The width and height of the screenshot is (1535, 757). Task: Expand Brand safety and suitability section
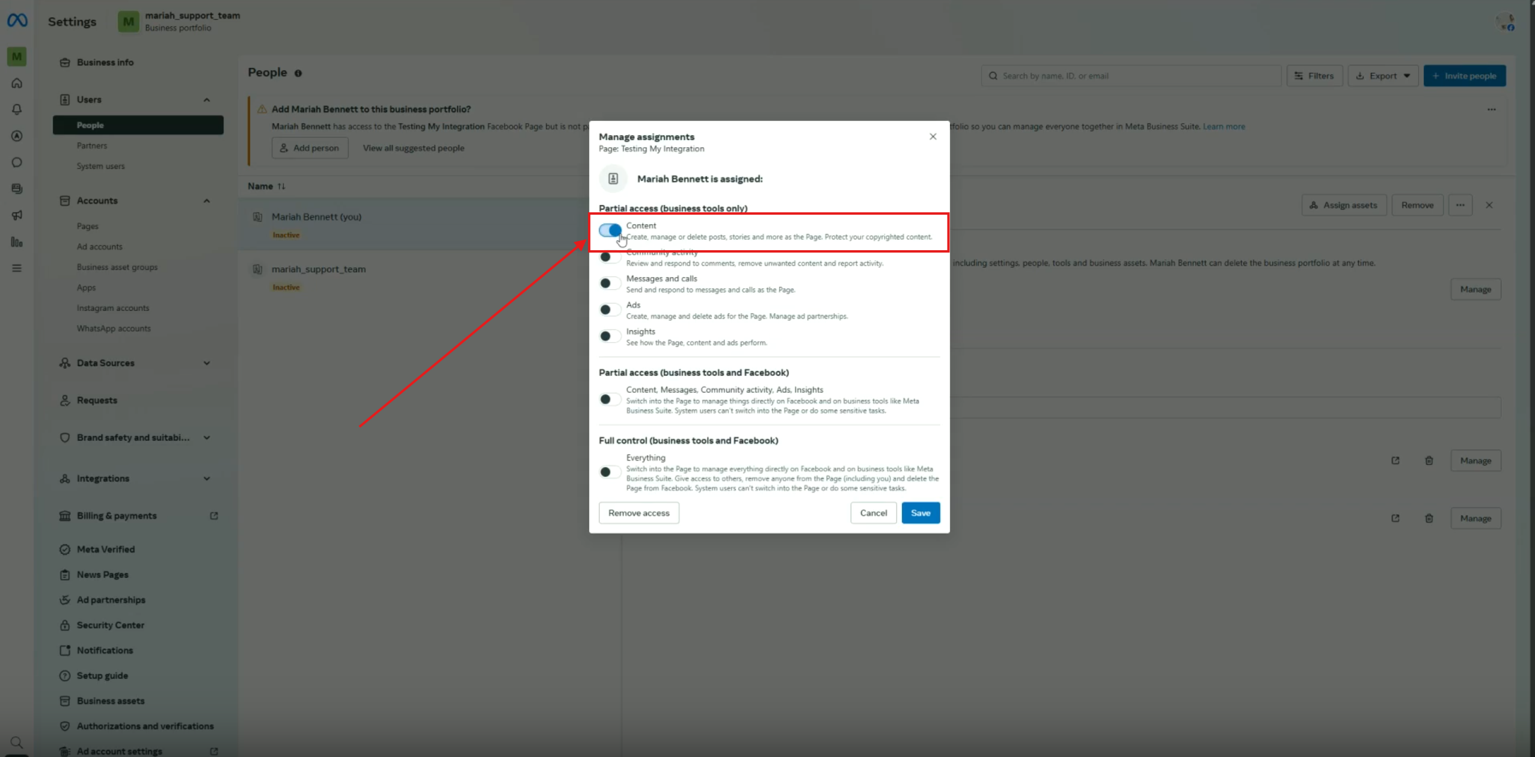(206, 438)
